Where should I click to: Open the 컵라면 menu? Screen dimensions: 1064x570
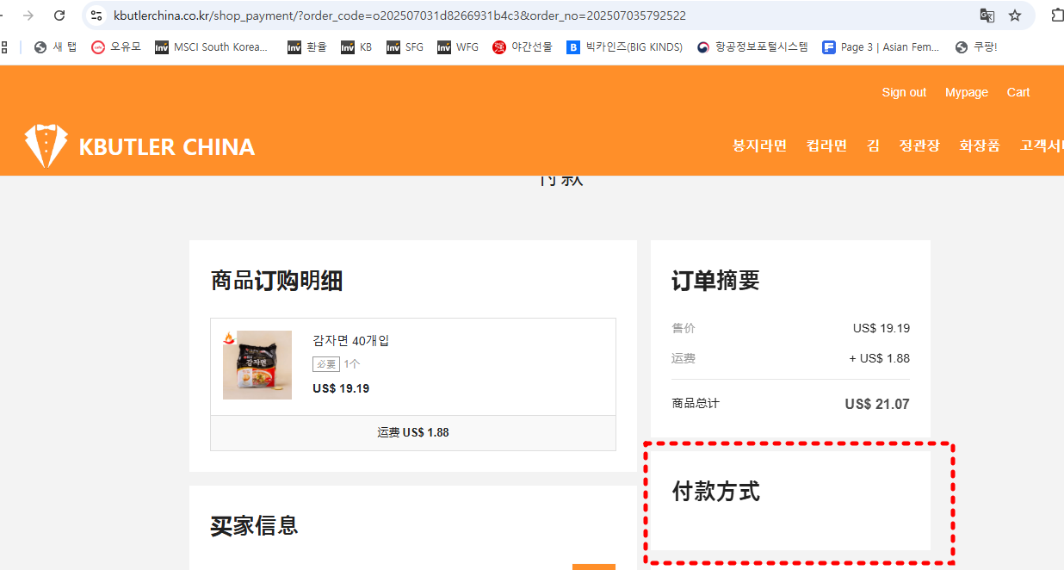827,146
